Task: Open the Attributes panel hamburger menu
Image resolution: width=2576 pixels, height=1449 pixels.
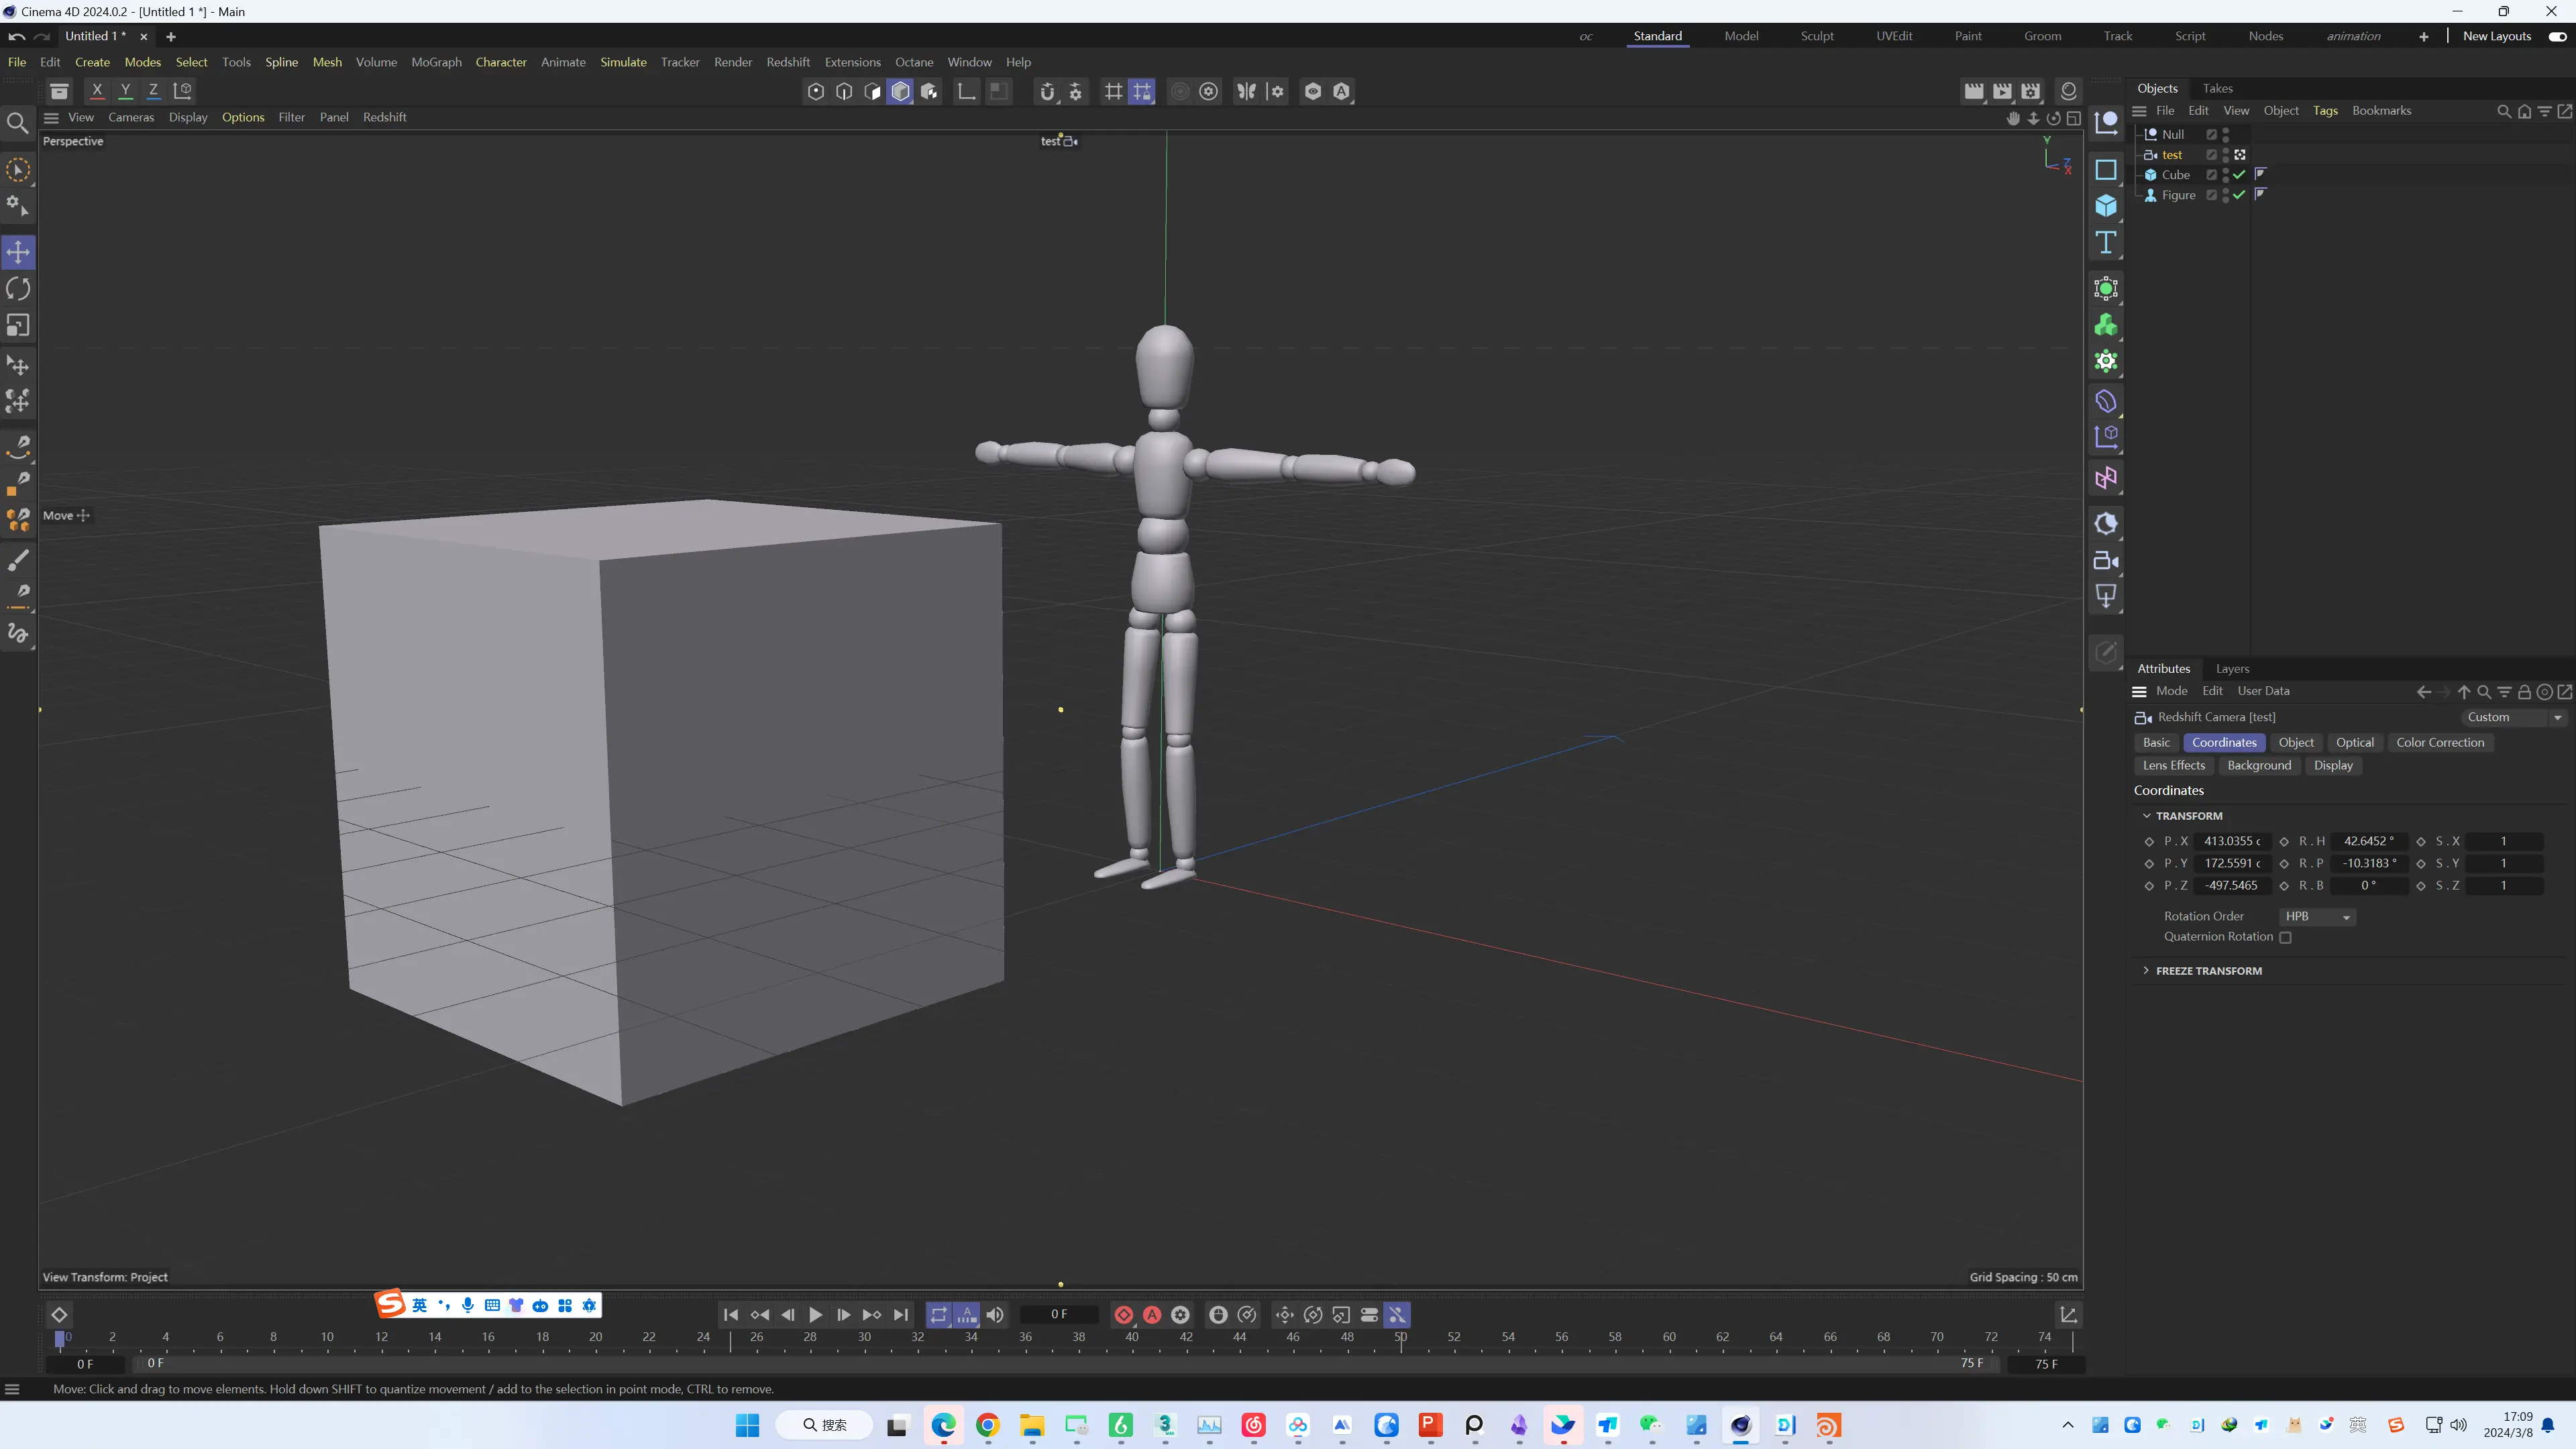Action: click(2139, 691)
